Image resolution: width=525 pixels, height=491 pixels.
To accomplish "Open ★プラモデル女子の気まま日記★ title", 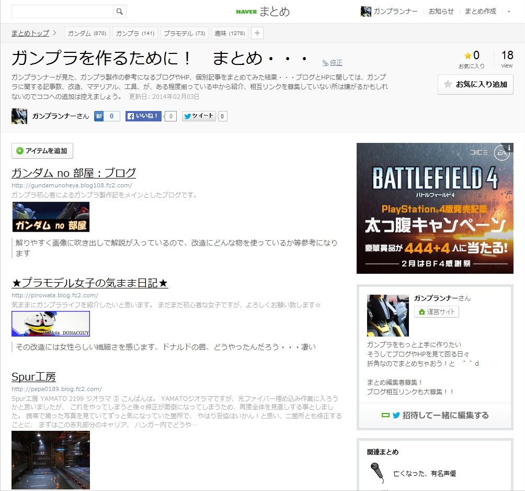I will (90, 283).
